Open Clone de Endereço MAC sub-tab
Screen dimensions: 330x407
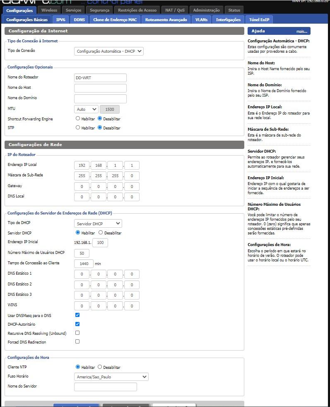115,19
